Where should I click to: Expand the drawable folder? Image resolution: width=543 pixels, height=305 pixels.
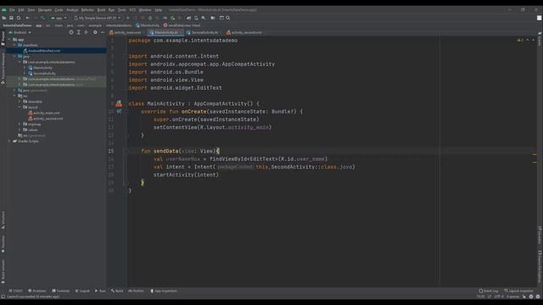(20, 102)
